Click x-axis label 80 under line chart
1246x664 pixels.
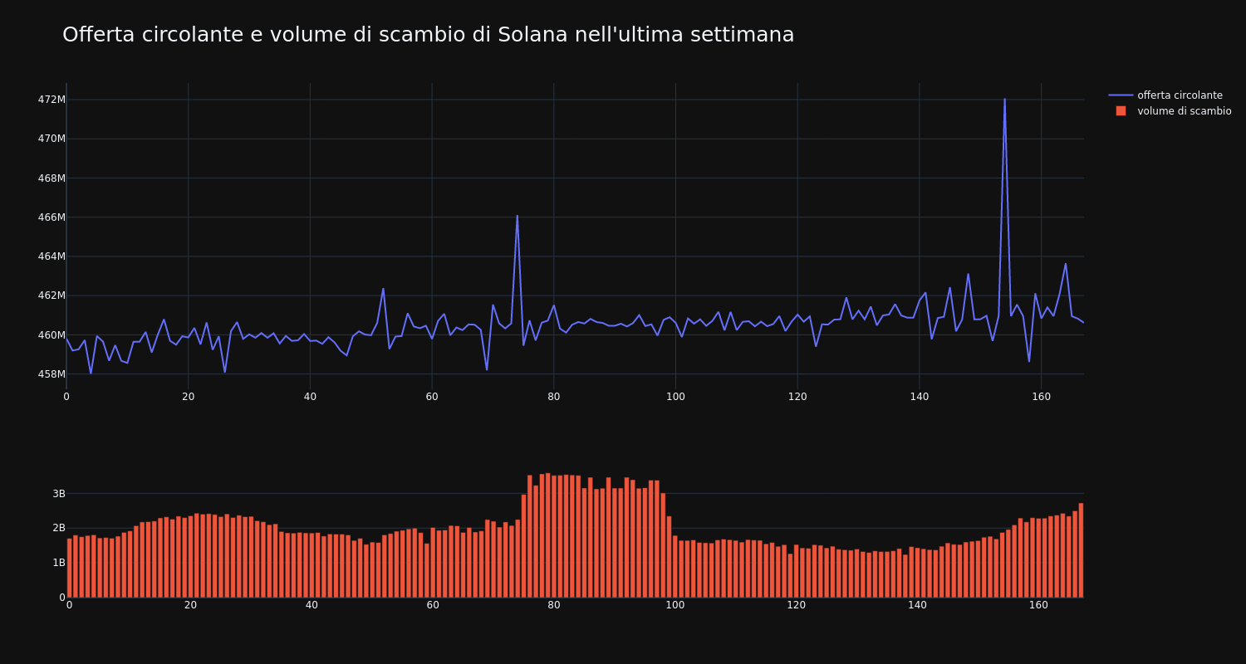click(x=553, y=397)
